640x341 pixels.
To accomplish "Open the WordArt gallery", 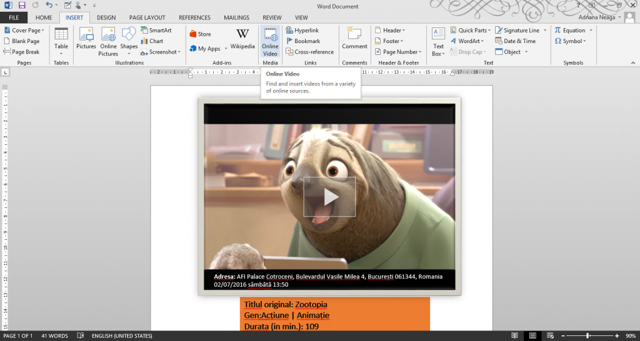I will (467, 41).
